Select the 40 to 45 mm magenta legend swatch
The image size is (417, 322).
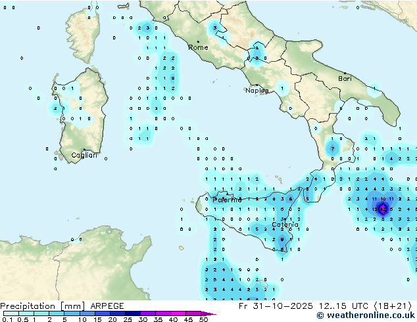(178, 313)
